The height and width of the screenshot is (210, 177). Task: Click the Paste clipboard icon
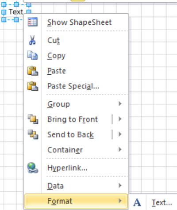[33, 71]
